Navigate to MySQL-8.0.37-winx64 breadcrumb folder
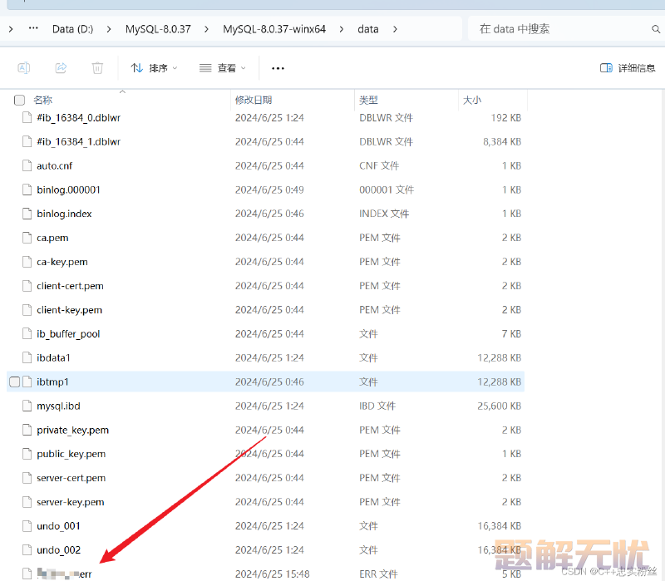 coord(274,29)
